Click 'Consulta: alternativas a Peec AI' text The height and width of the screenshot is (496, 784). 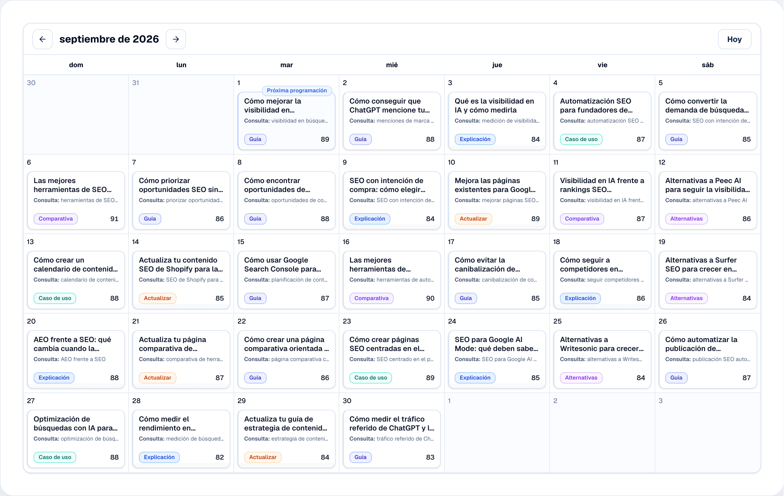click(706, 200)
